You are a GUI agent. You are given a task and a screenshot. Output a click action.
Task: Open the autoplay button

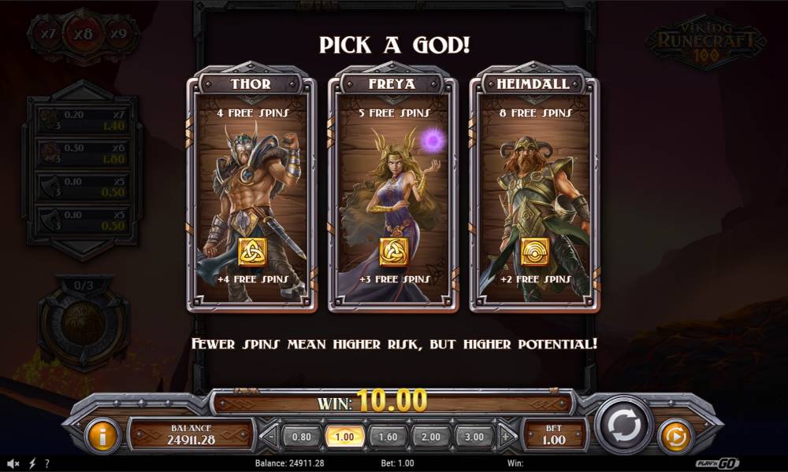[675, 437]
